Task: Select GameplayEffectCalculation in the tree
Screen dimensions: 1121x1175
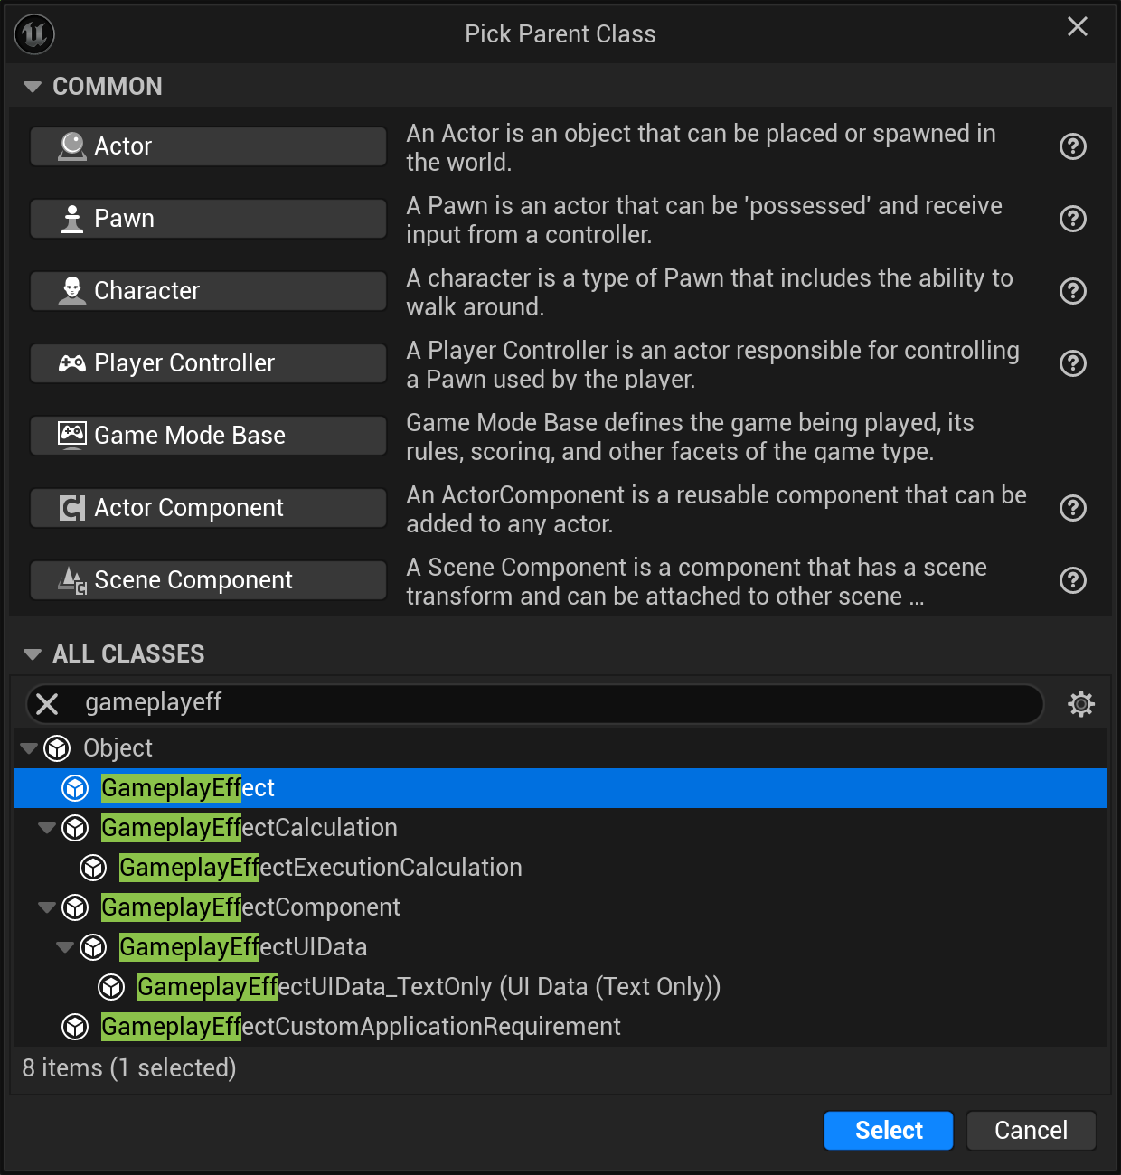Action: pos(560,828)
